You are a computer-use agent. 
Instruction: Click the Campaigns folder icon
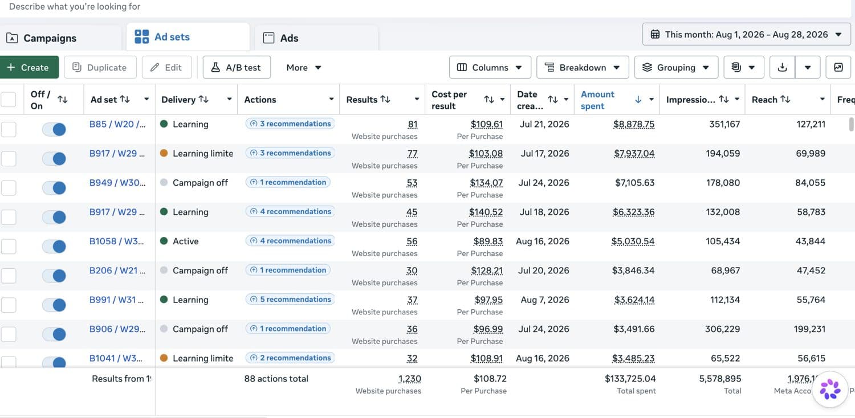(x=12, y=38)
